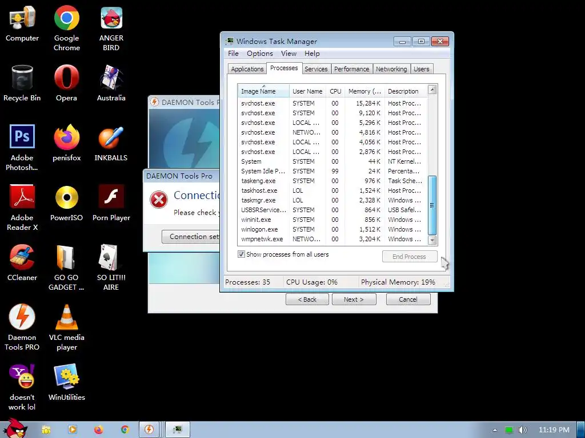Click Next in the DAEMON Tools wizard
Viewport: 585px width, 438px height.
[x=354, y=299]
